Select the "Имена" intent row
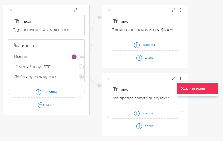This screenshot has height=141, width=223. pyautogui.click(x=37, y=57)
